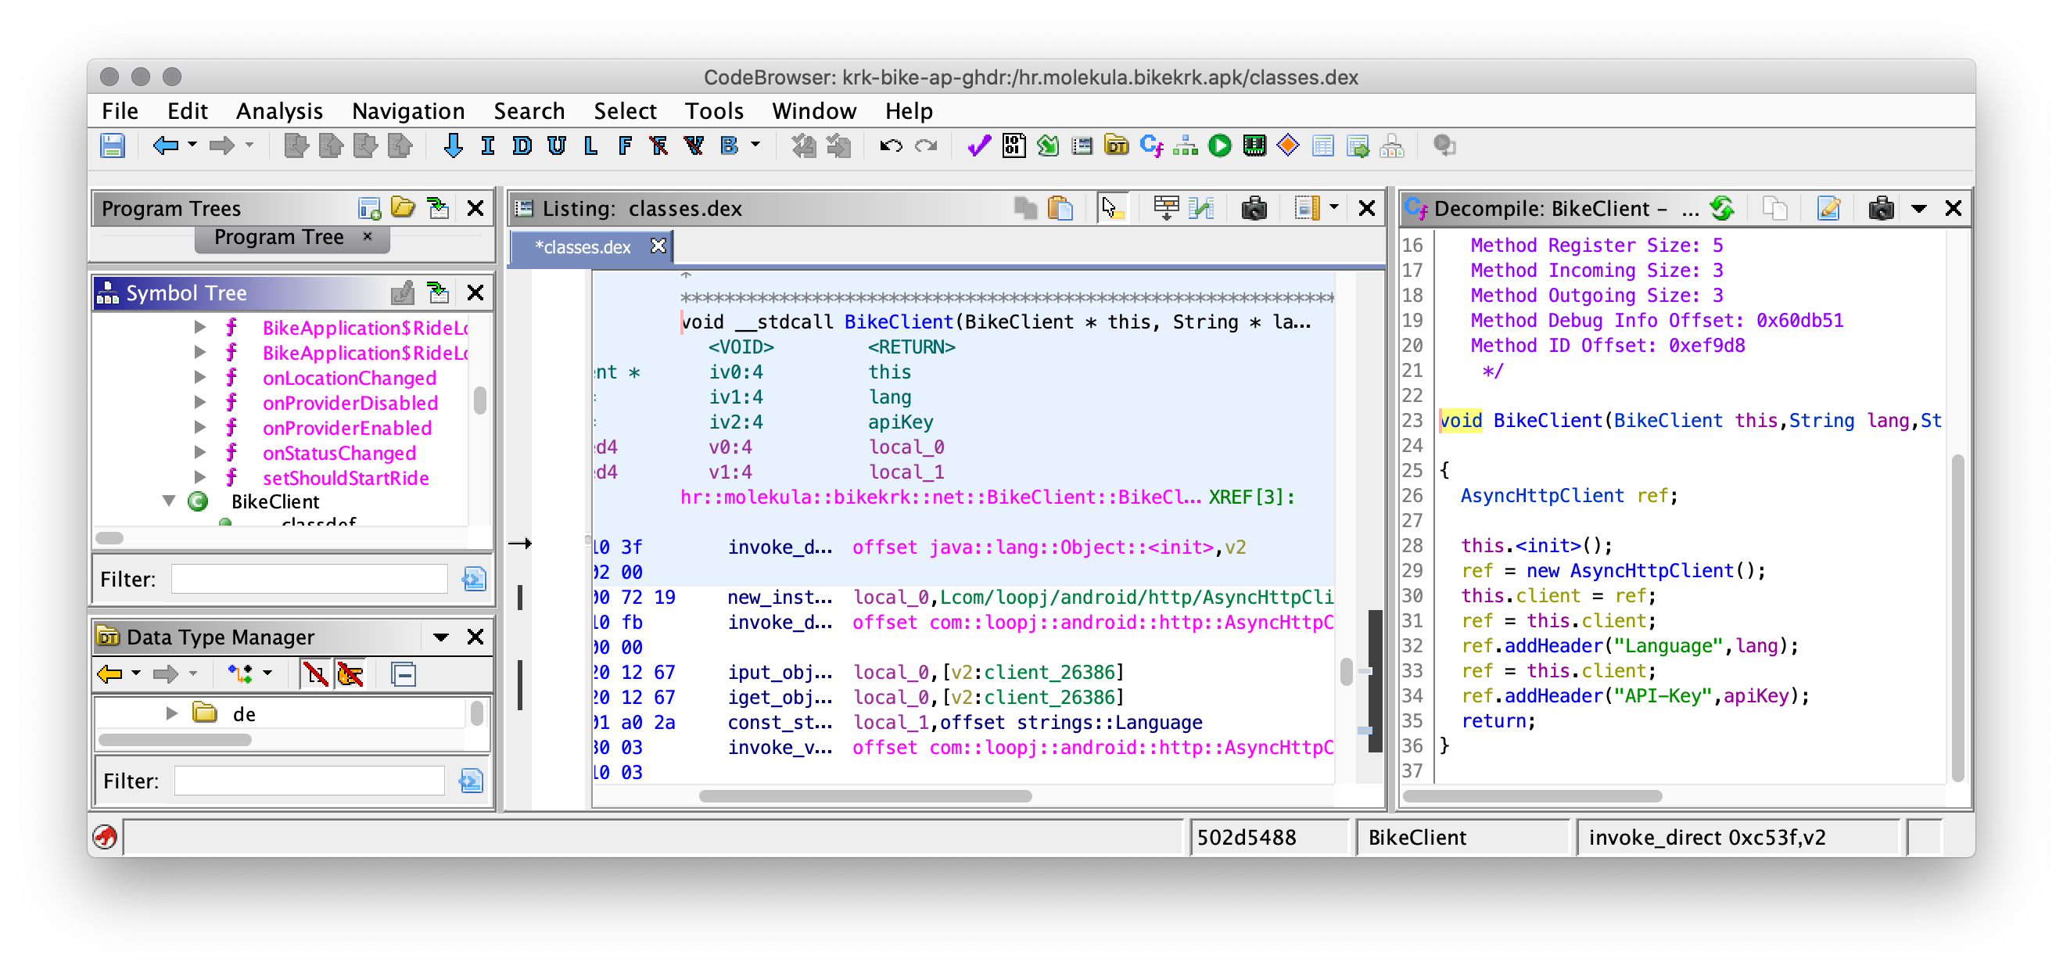This screenshot has width=2063, height=973.
Task: Click the Data Type Manager Filter field
Action: (x=309, y=781)
